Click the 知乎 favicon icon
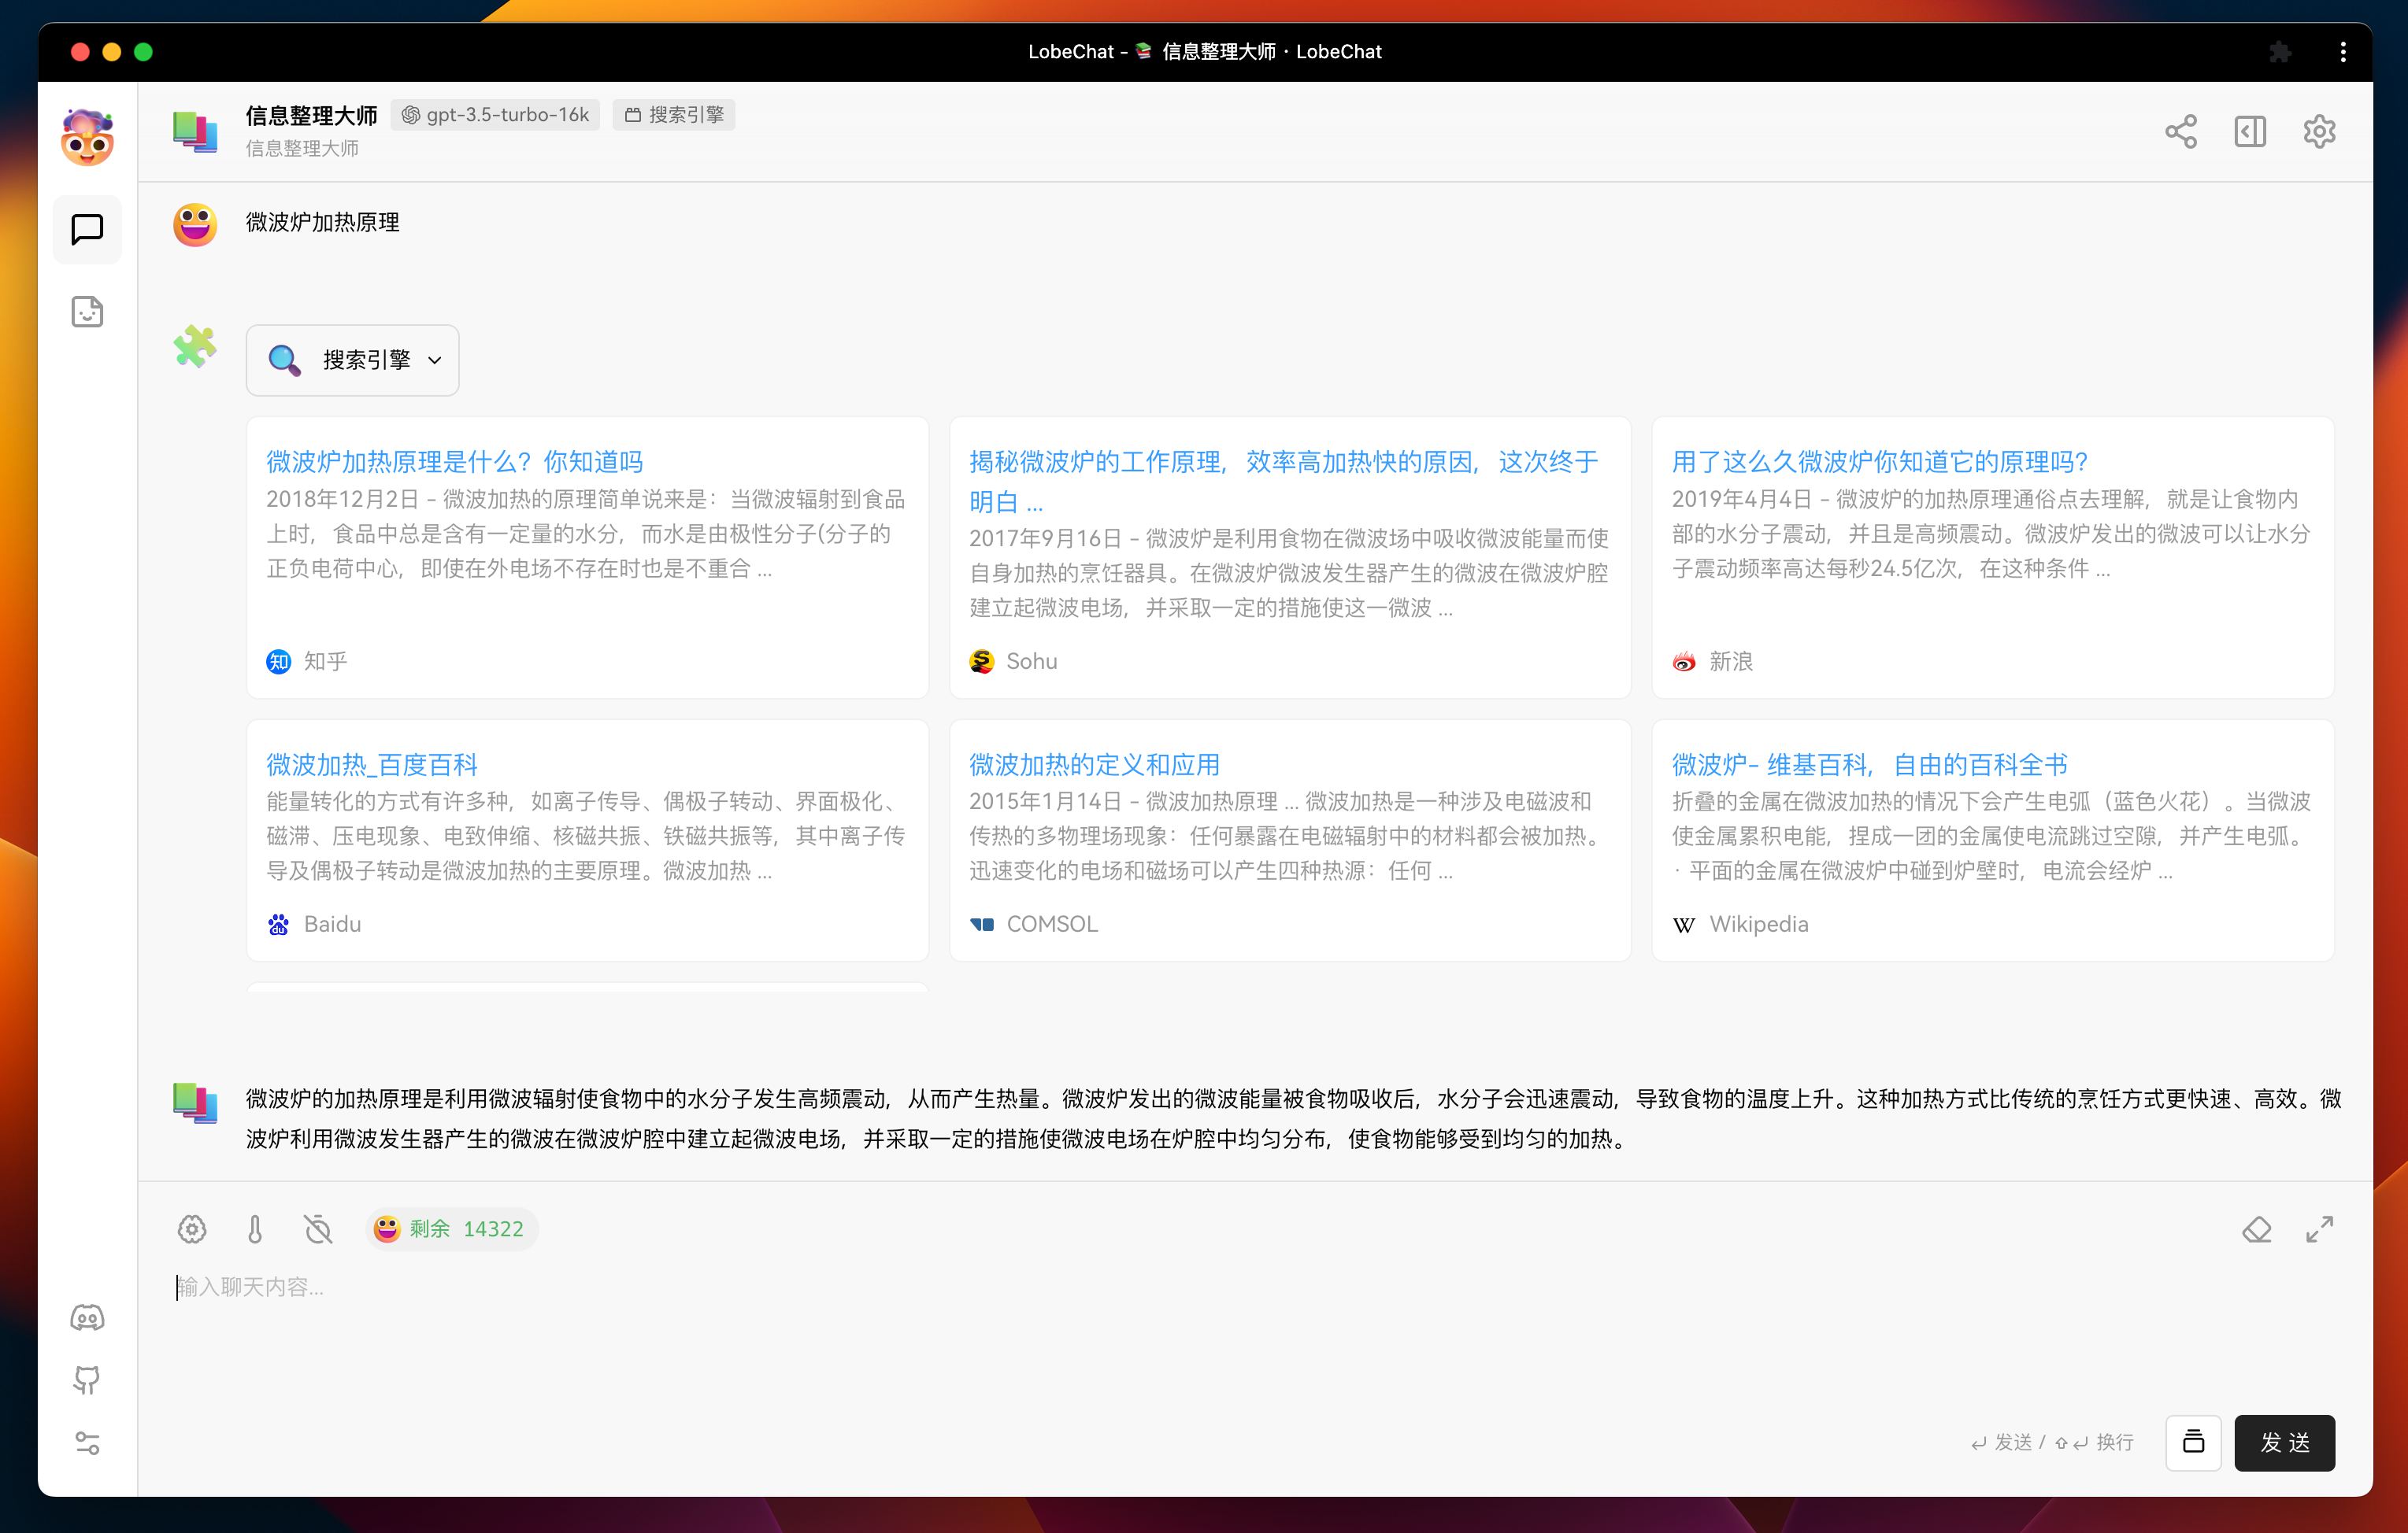Viewport: 2408px width, 1533px height. point(279,662)
